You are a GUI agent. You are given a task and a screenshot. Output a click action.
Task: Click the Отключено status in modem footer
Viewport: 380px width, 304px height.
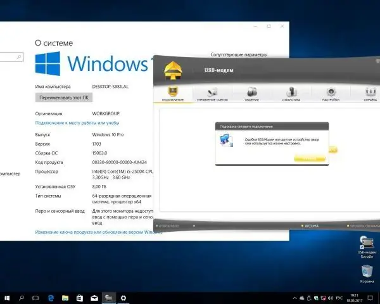click(x=167, y=226)
